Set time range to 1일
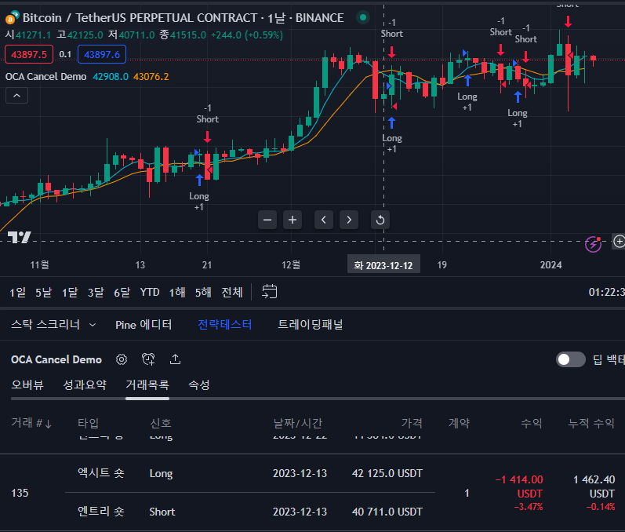The width and height of the screenshot is (625, 532). (x=17, y=293)
